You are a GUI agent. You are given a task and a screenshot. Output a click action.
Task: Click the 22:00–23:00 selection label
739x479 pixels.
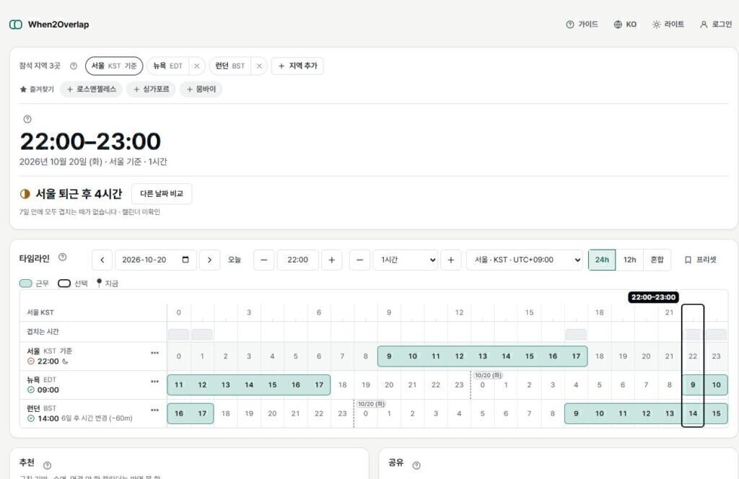pyautogui.click(x=653, y=297)
